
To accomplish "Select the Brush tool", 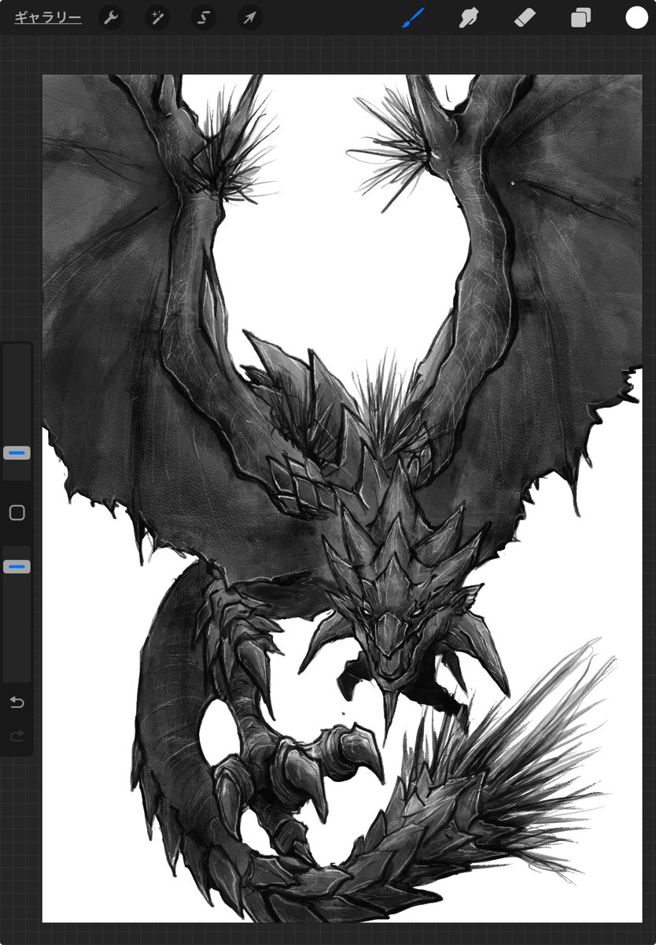I will click(x=413, y=17).
